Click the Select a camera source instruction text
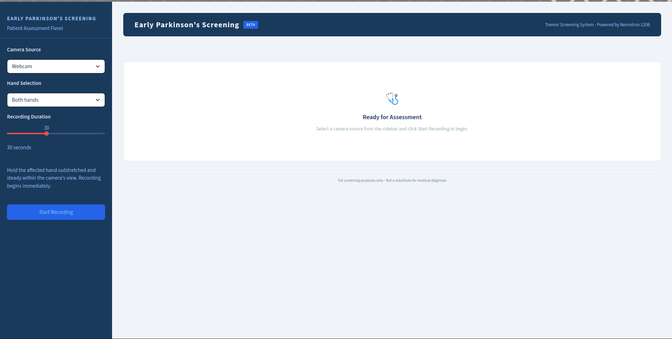 click(392, 129)
